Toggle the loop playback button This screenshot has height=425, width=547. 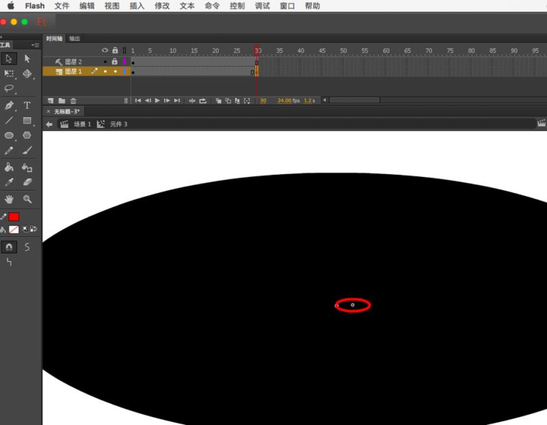point(202,100)
